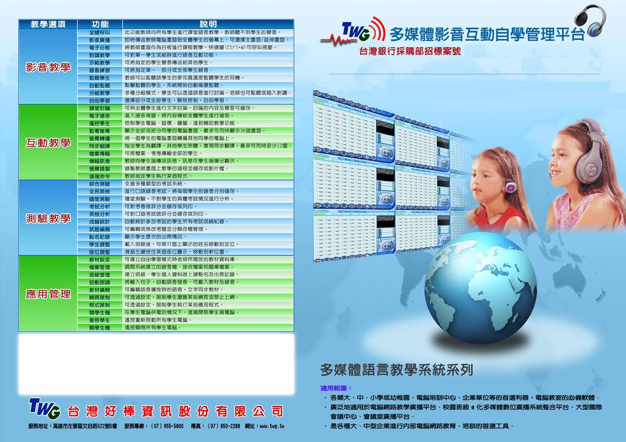Click the globe image
626x442 pixels.
point(480,288)
